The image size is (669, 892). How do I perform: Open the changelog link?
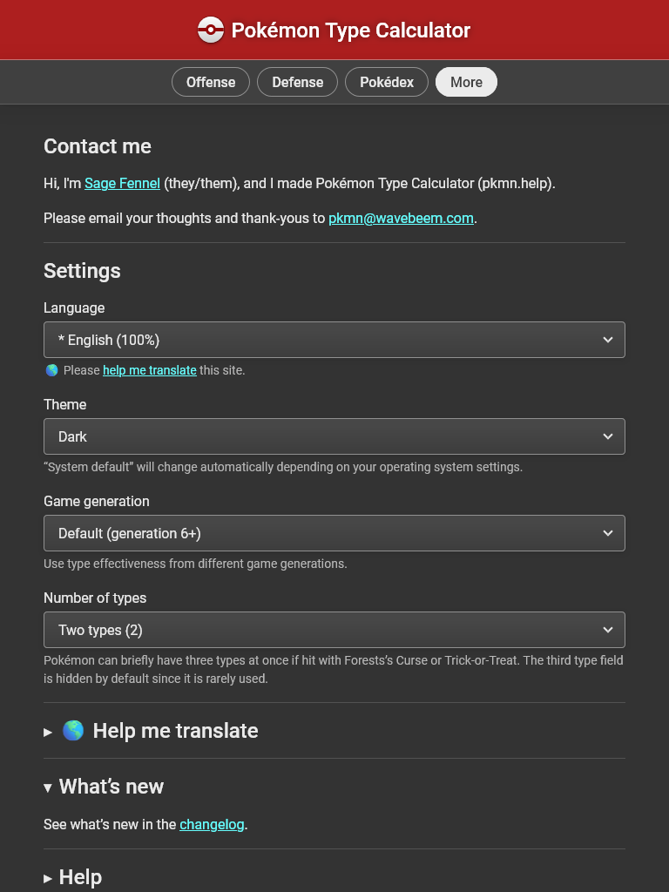(212, 824)
